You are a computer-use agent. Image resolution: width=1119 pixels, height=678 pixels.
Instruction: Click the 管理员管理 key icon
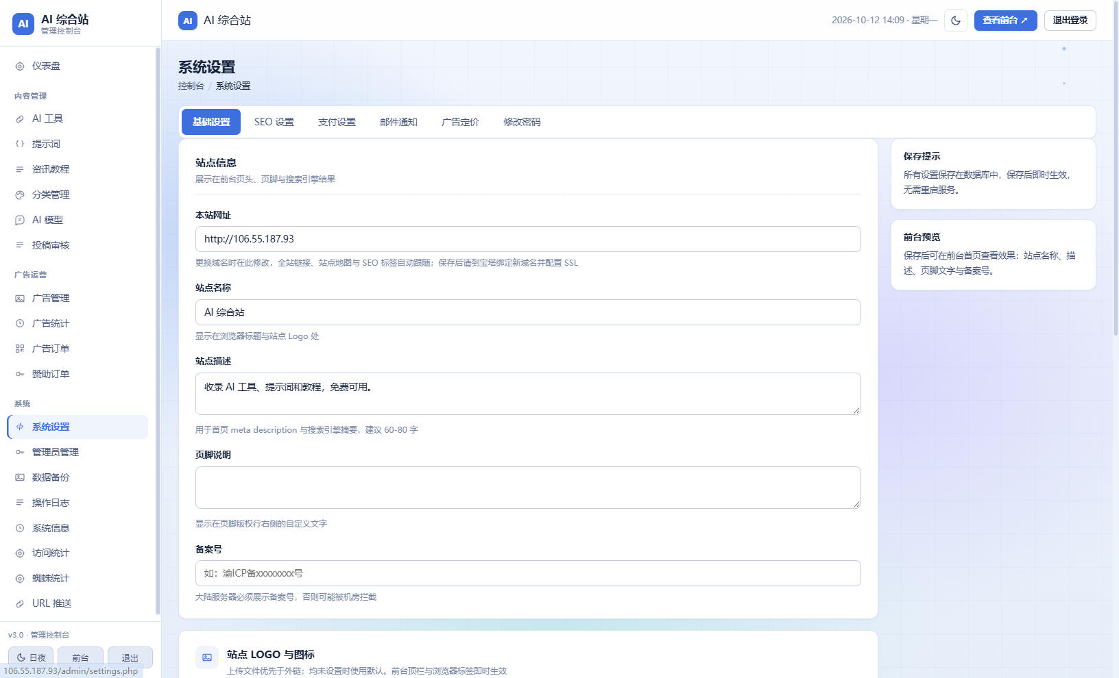pyautogui.click(x=20, y=453)
